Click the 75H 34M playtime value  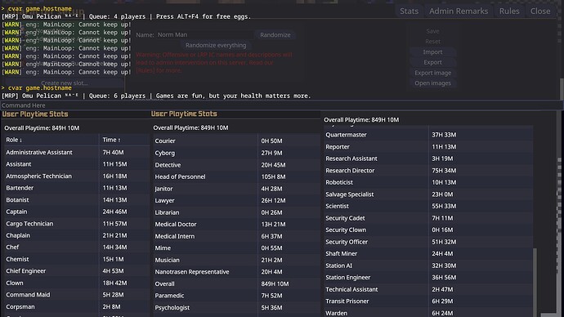tap(444, 171)
